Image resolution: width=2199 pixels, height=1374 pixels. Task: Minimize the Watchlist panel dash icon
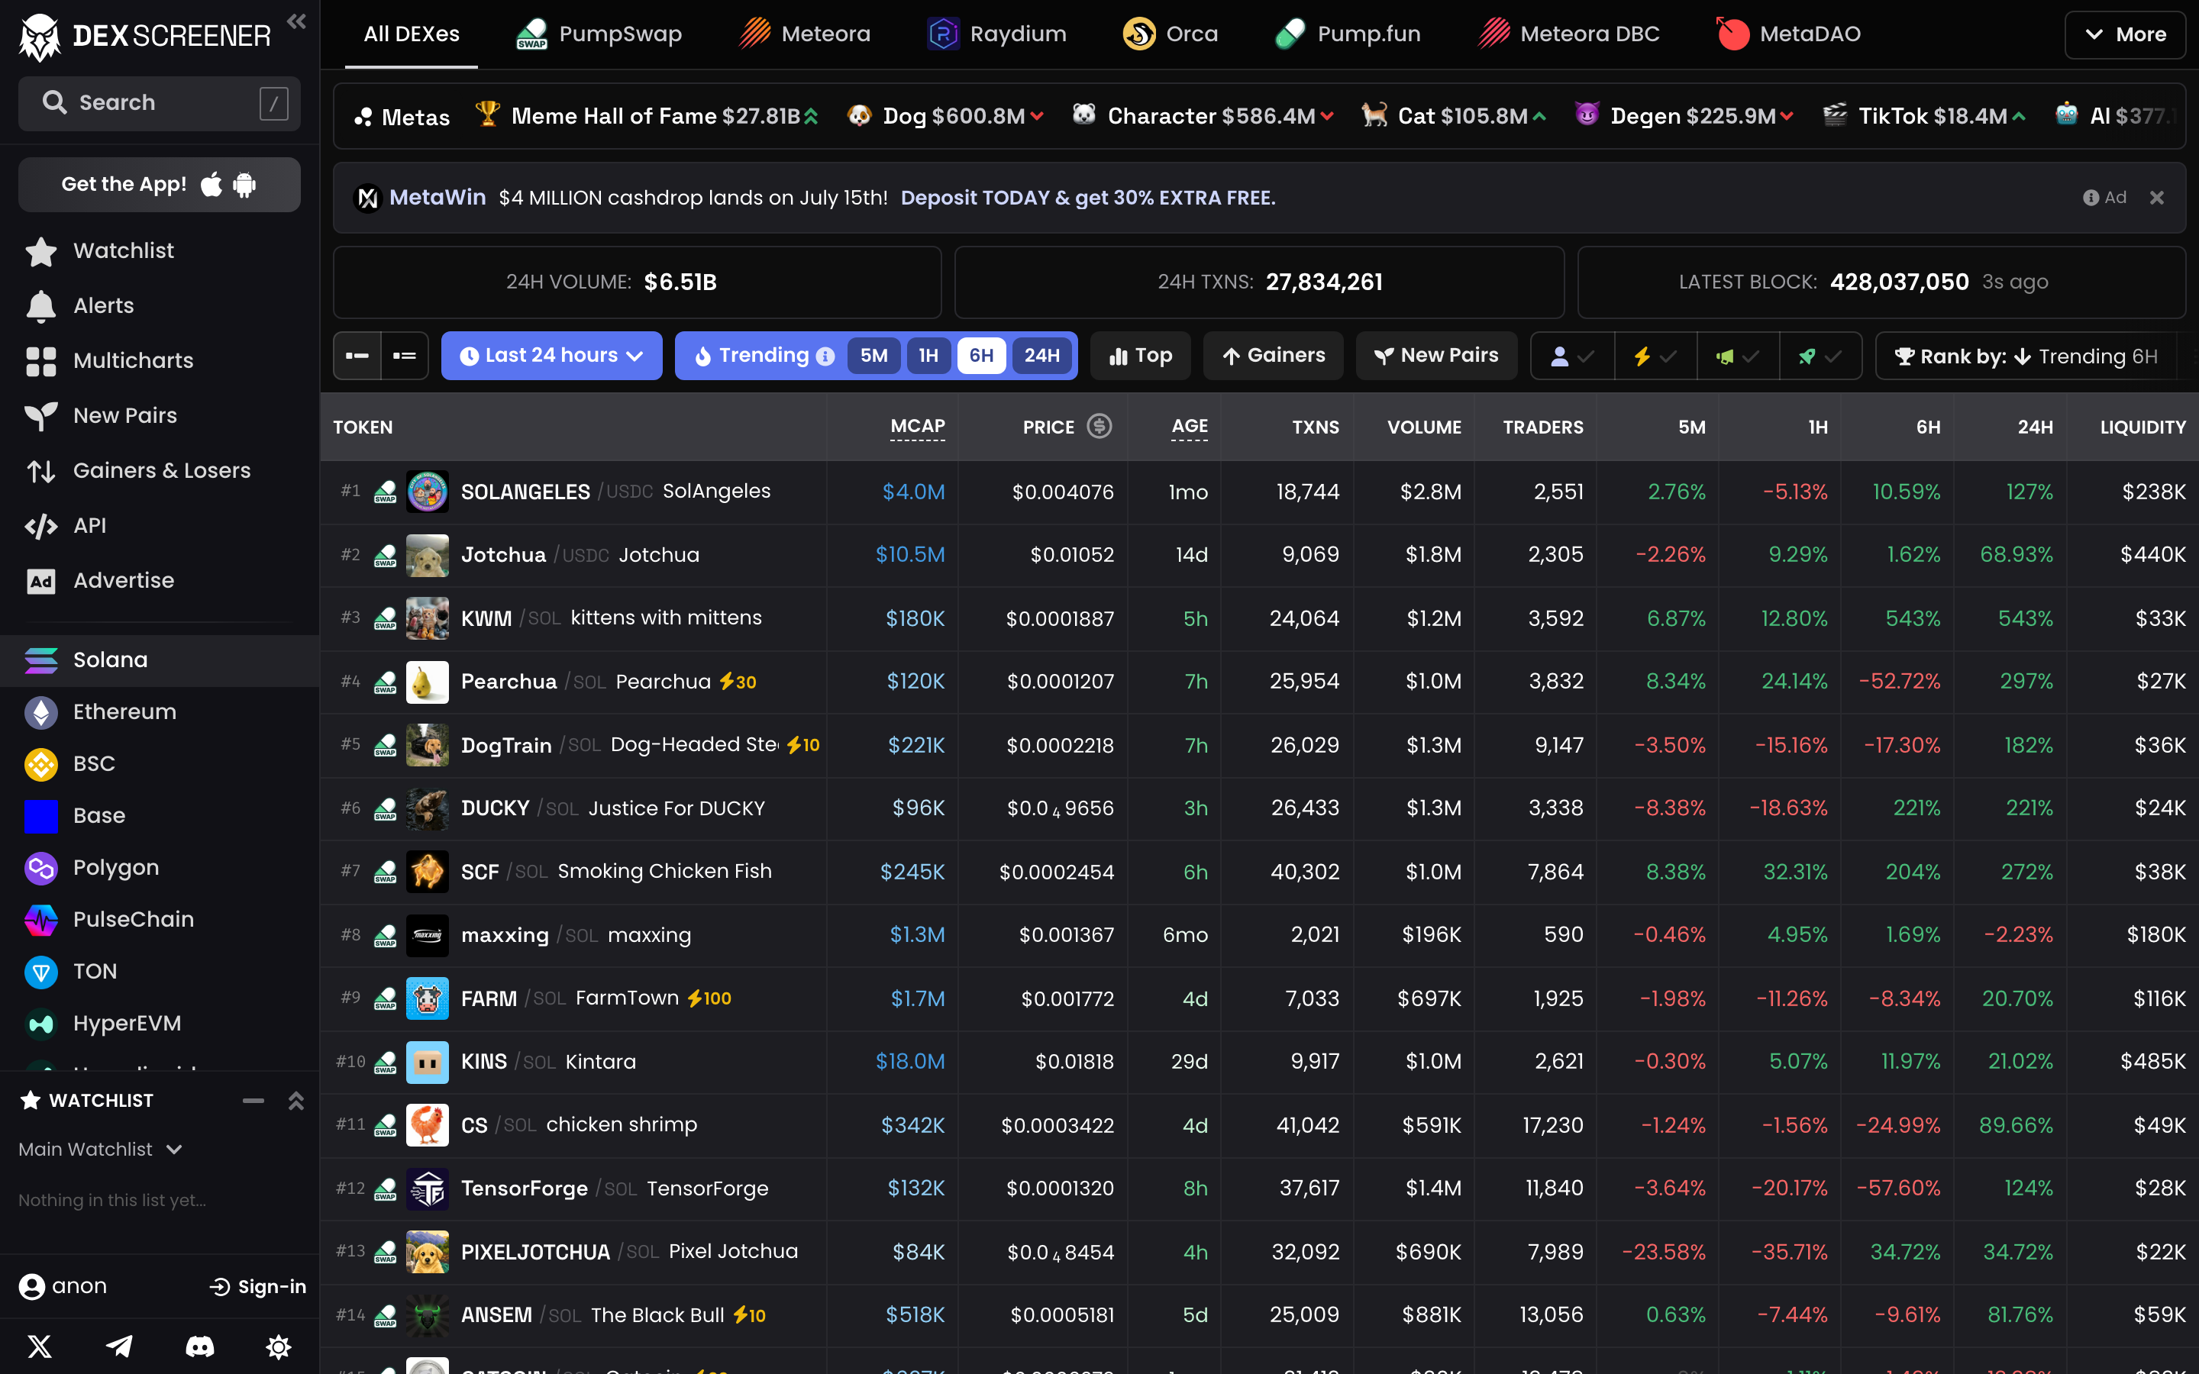253,1101
